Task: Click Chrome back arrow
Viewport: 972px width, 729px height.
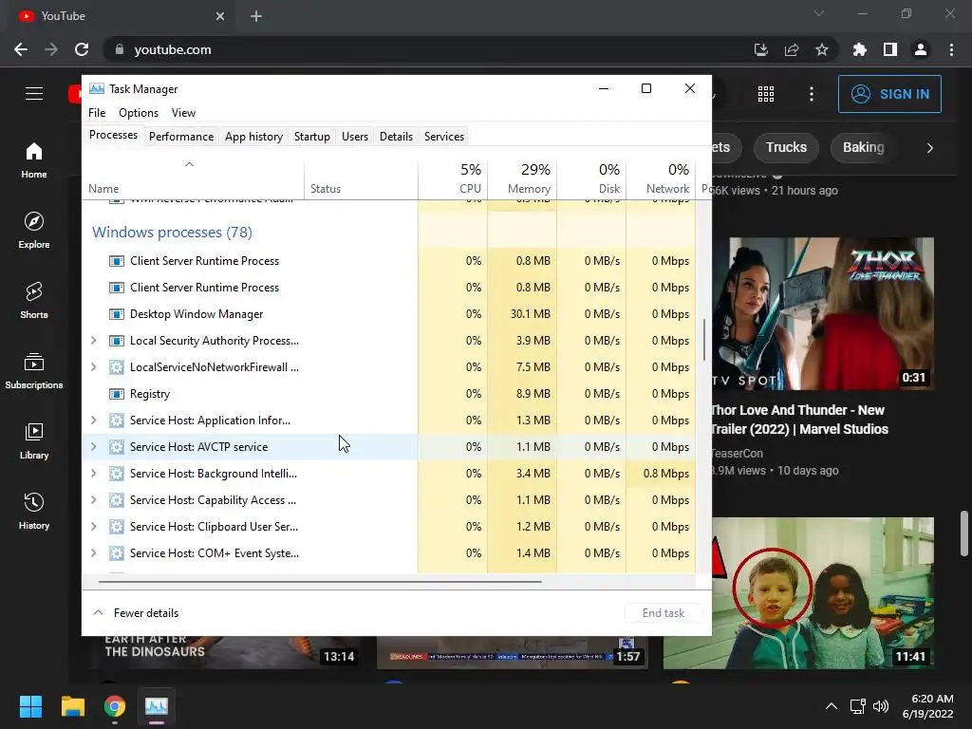Action: coord(21,49)
